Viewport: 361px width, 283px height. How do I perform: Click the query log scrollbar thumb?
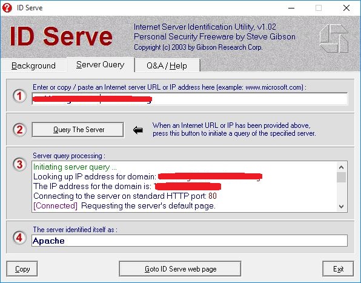tap(341, 178)
